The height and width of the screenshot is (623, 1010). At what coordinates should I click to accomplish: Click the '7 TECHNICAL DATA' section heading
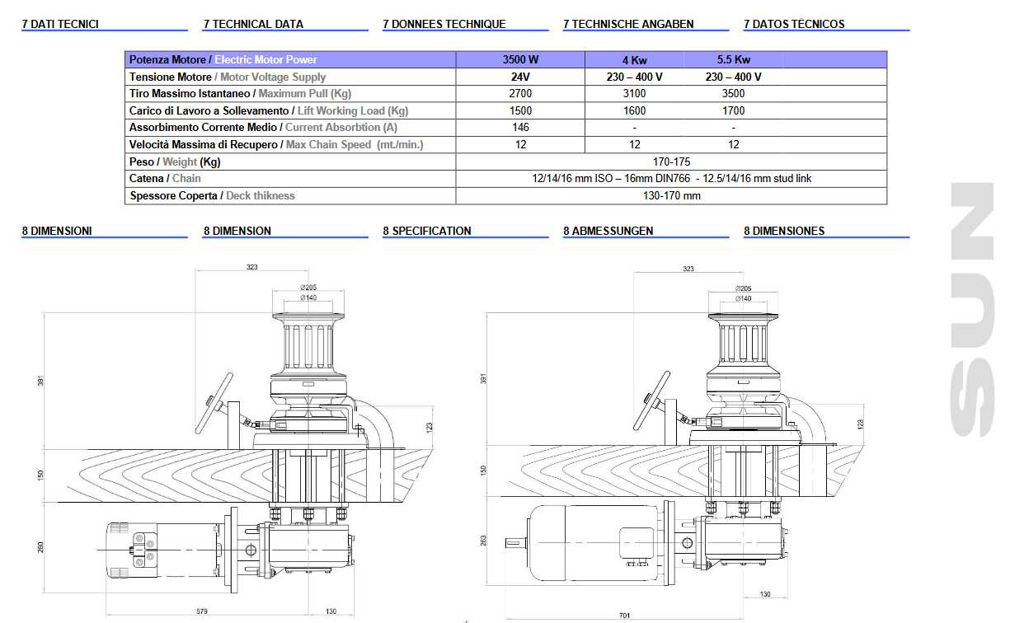[253, 24]
